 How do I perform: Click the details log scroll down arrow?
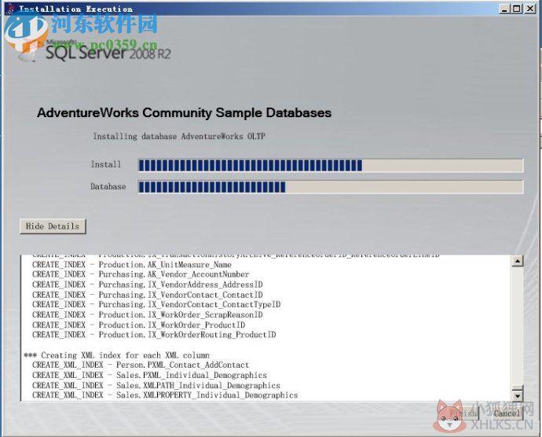coord(517,395)
